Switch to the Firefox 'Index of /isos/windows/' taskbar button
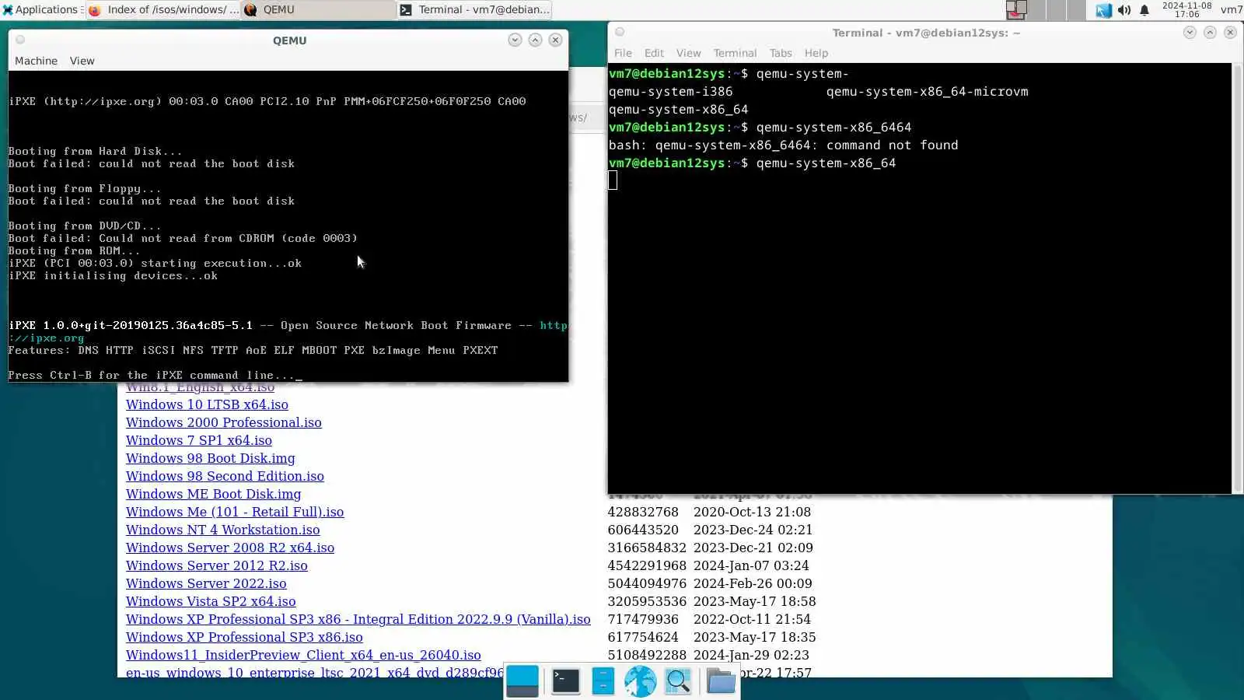This screenshot has width=1244, height=700. [x=163, y=9]
